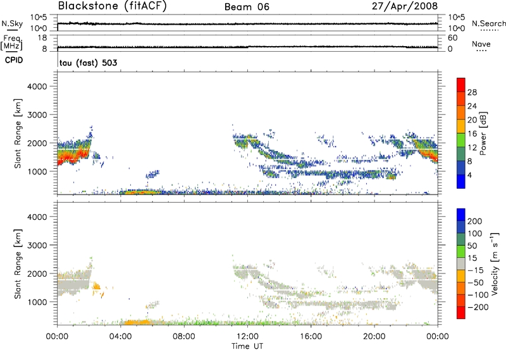Screen dimensions: 506x350
Task: Click the 'Freq. [MHz]' axis label
Action: 11,42
